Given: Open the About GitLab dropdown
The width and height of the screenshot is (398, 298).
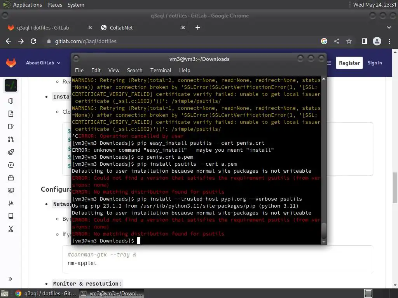Looking at the screenshot, I should coord(43,63).
